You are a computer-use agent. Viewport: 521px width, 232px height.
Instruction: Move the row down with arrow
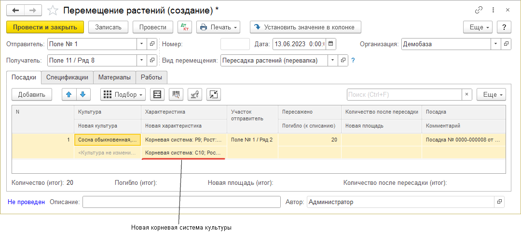[x=83, y=95]
